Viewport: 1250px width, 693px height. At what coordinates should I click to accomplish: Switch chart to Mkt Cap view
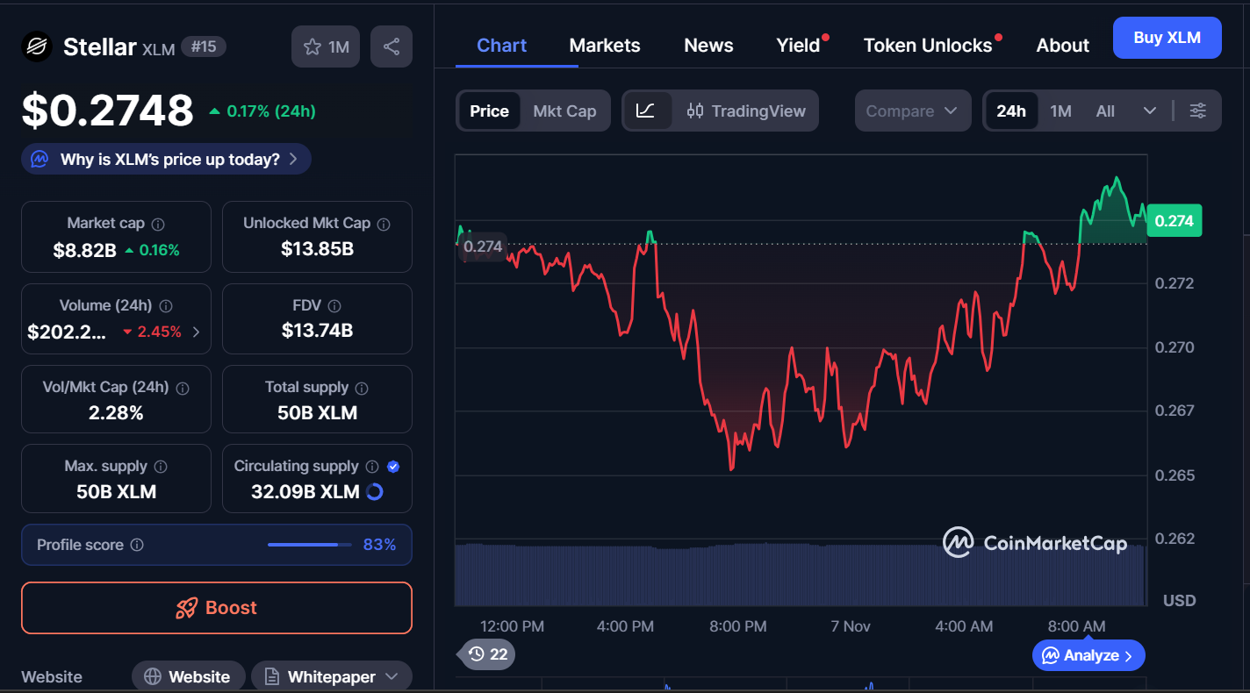[x=564, y=111]
